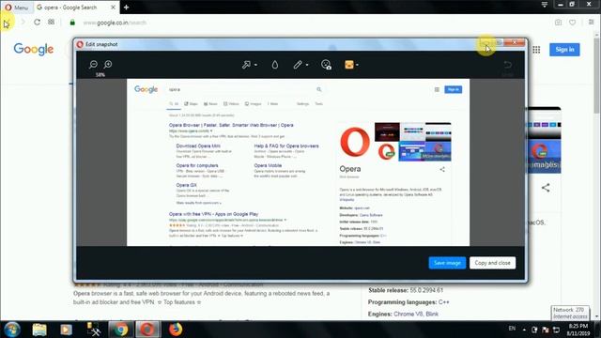601x338 pixels.
Task: Select the emoji sticker tool
Action: click(349, 65)
